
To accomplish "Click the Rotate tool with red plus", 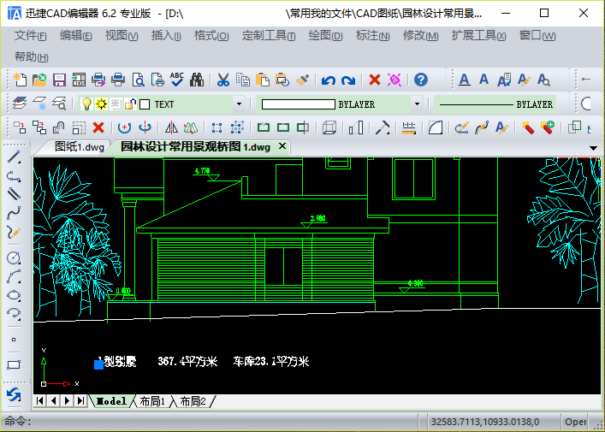I will [124, 127].
